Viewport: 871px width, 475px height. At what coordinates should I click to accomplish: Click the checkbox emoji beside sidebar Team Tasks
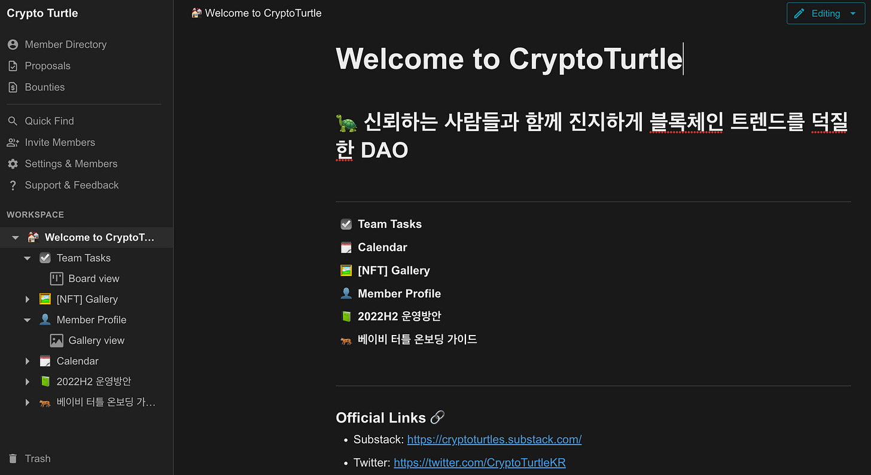pyautogui.click(x=45, y=258)
